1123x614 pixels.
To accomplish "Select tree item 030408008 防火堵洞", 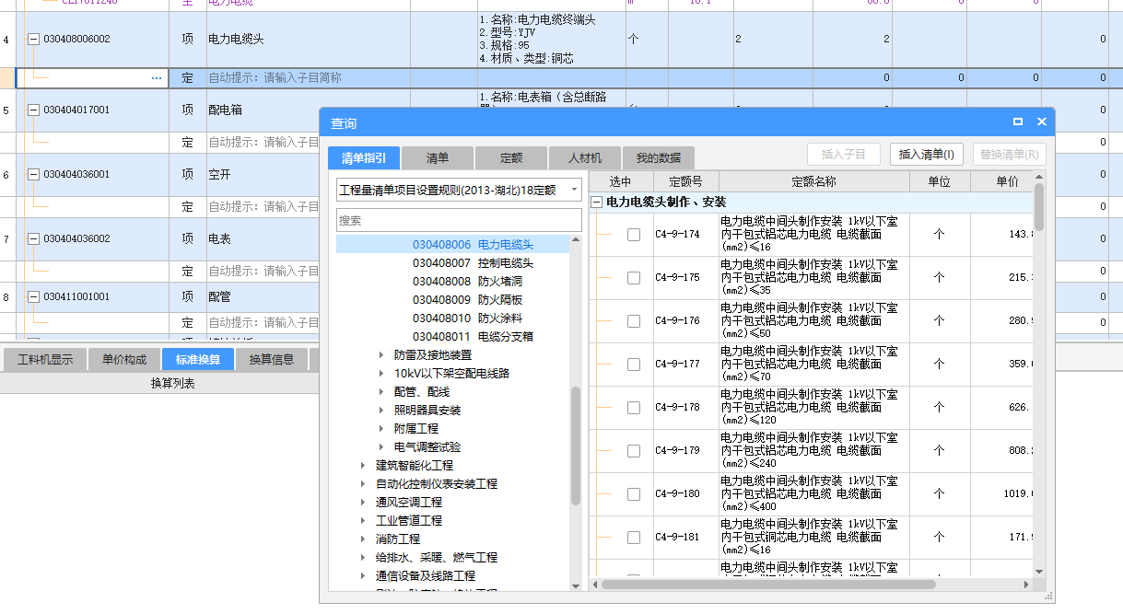I will (x=467, y=282).
